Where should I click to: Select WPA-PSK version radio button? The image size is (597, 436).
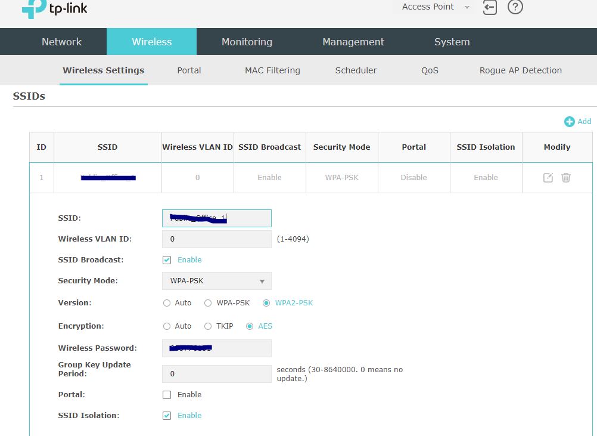[x=208, y=303]
